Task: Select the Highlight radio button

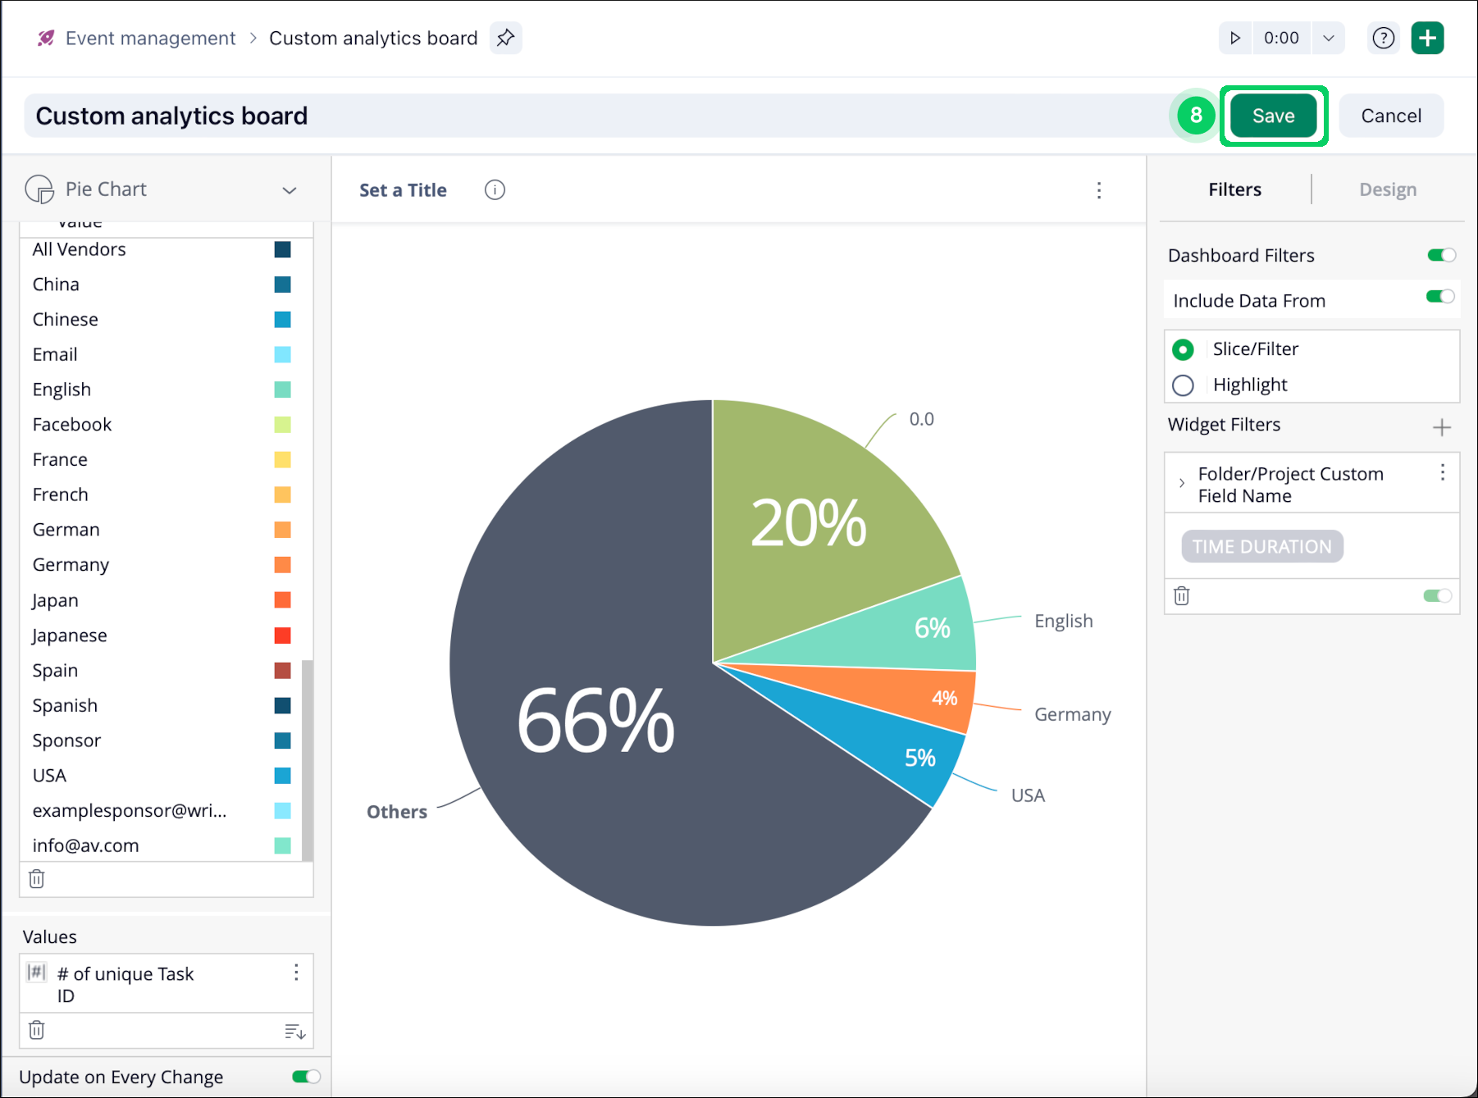Action: (x=1183, y=385)
